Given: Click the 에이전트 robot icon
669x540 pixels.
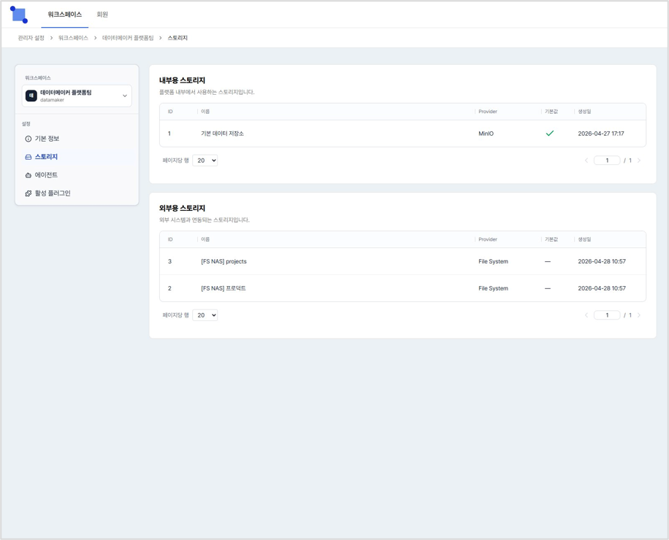Looking at the screenshot, I should pos(28,175).
